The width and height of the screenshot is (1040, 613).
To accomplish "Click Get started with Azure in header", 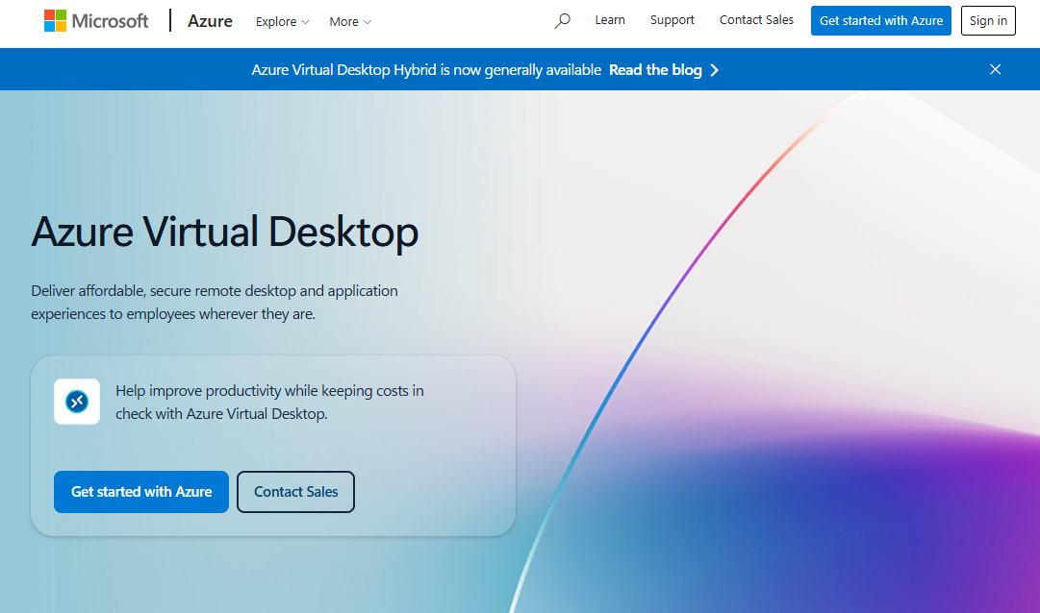I will point(881,20).
